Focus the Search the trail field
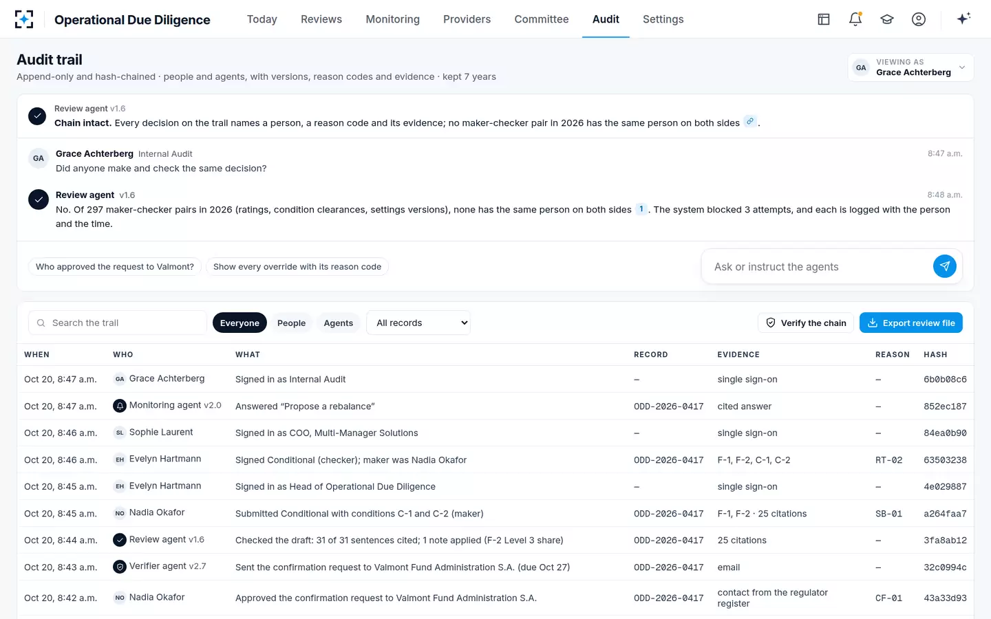This screenshot has height=619, width=991. click(118, 323)
